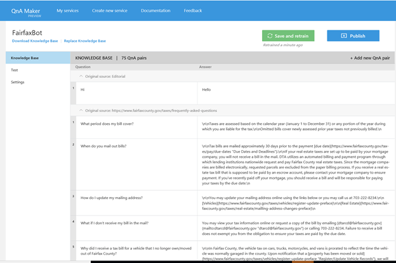Screen dimensions: 396x263
Task: Select question 'How do I update my mailing address?'
Action: [x=136, y=203]
